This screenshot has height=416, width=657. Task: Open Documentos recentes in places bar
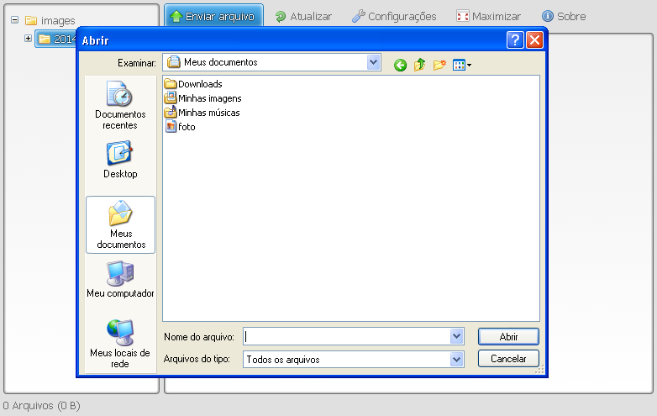click(120, 105)
